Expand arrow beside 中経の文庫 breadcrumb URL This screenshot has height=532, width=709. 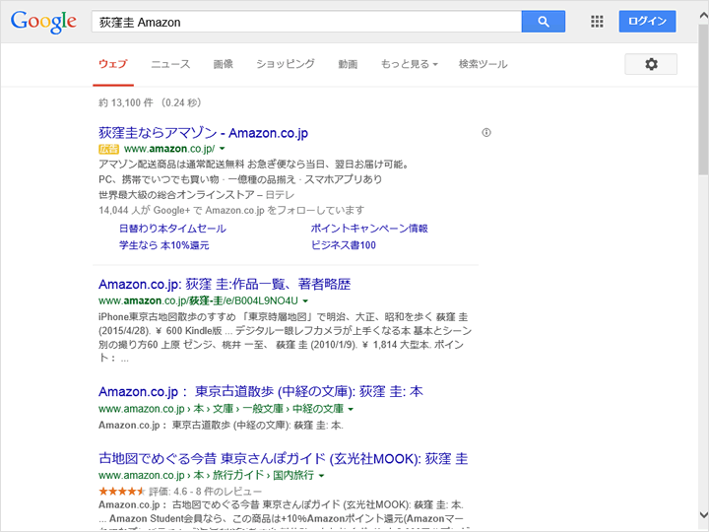(351, 409)
